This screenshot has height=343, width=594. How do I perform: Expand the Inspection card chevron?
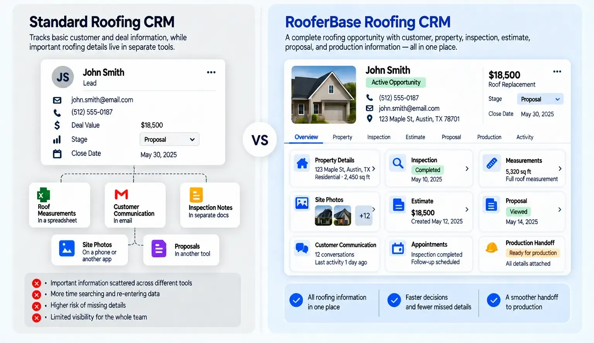point(467,169)
